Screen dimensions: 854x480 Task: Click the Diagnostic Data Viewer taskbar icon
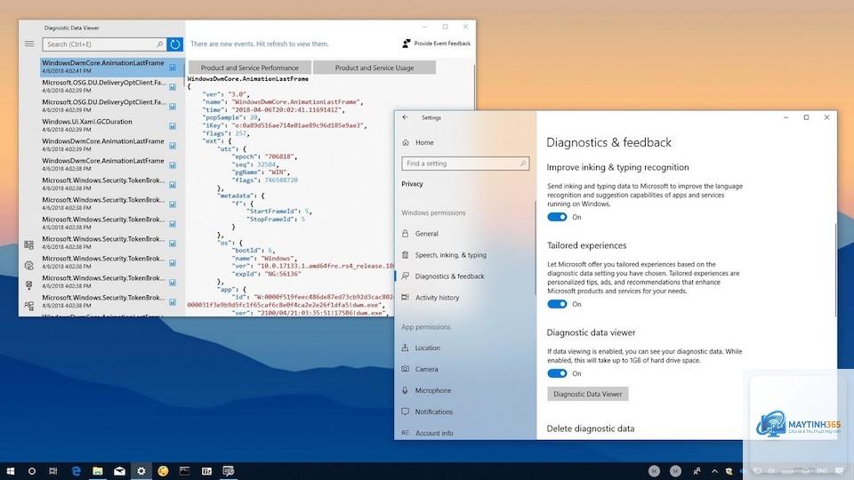tap(229, 471)
